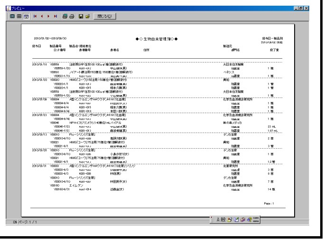
Task: Click the 部門名 column header
Action: [235, 50]
